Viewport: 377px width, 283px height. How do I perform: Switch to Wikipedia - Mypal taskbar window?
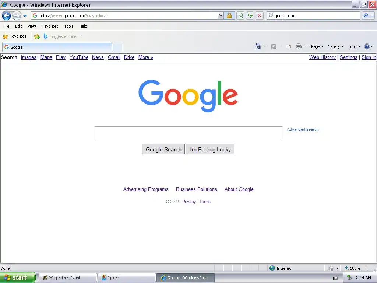point(68,278)
